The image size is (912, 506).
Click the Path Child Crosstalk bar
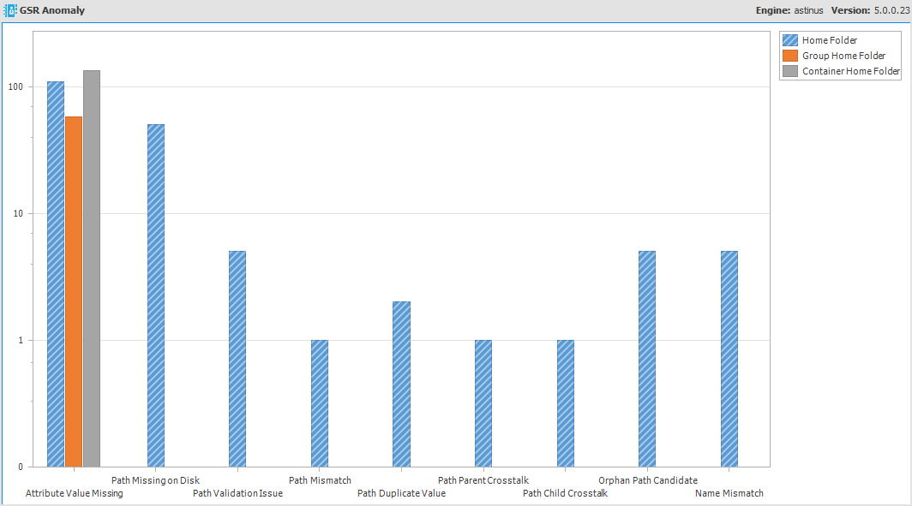566,403
